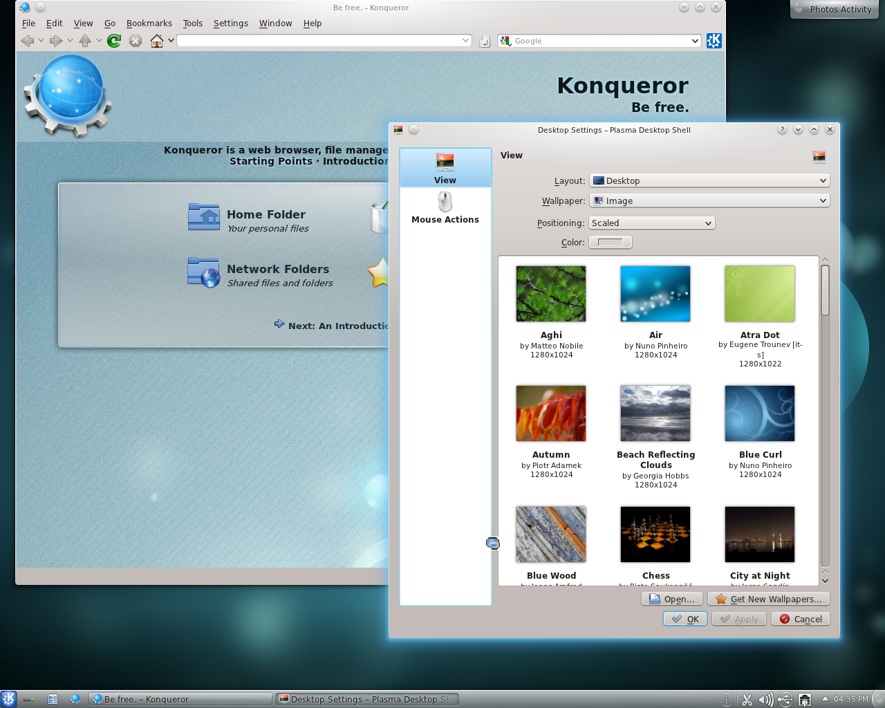Viewport: 885px width, 708px height.
Task: Click the printer icon in system tray
Action: (804, 700)
